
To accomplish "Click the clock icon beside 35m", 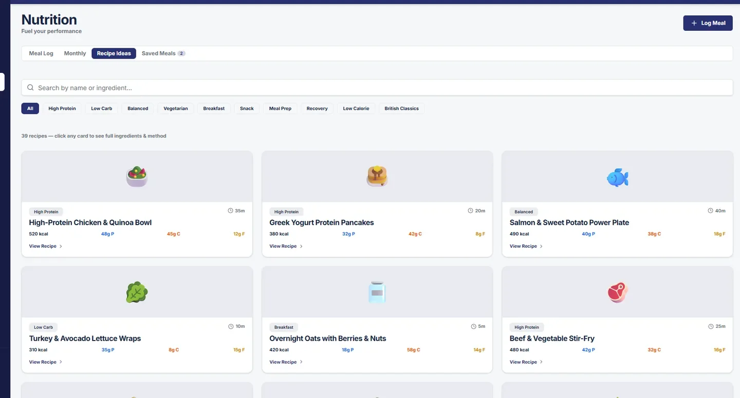I will (230, 210).
